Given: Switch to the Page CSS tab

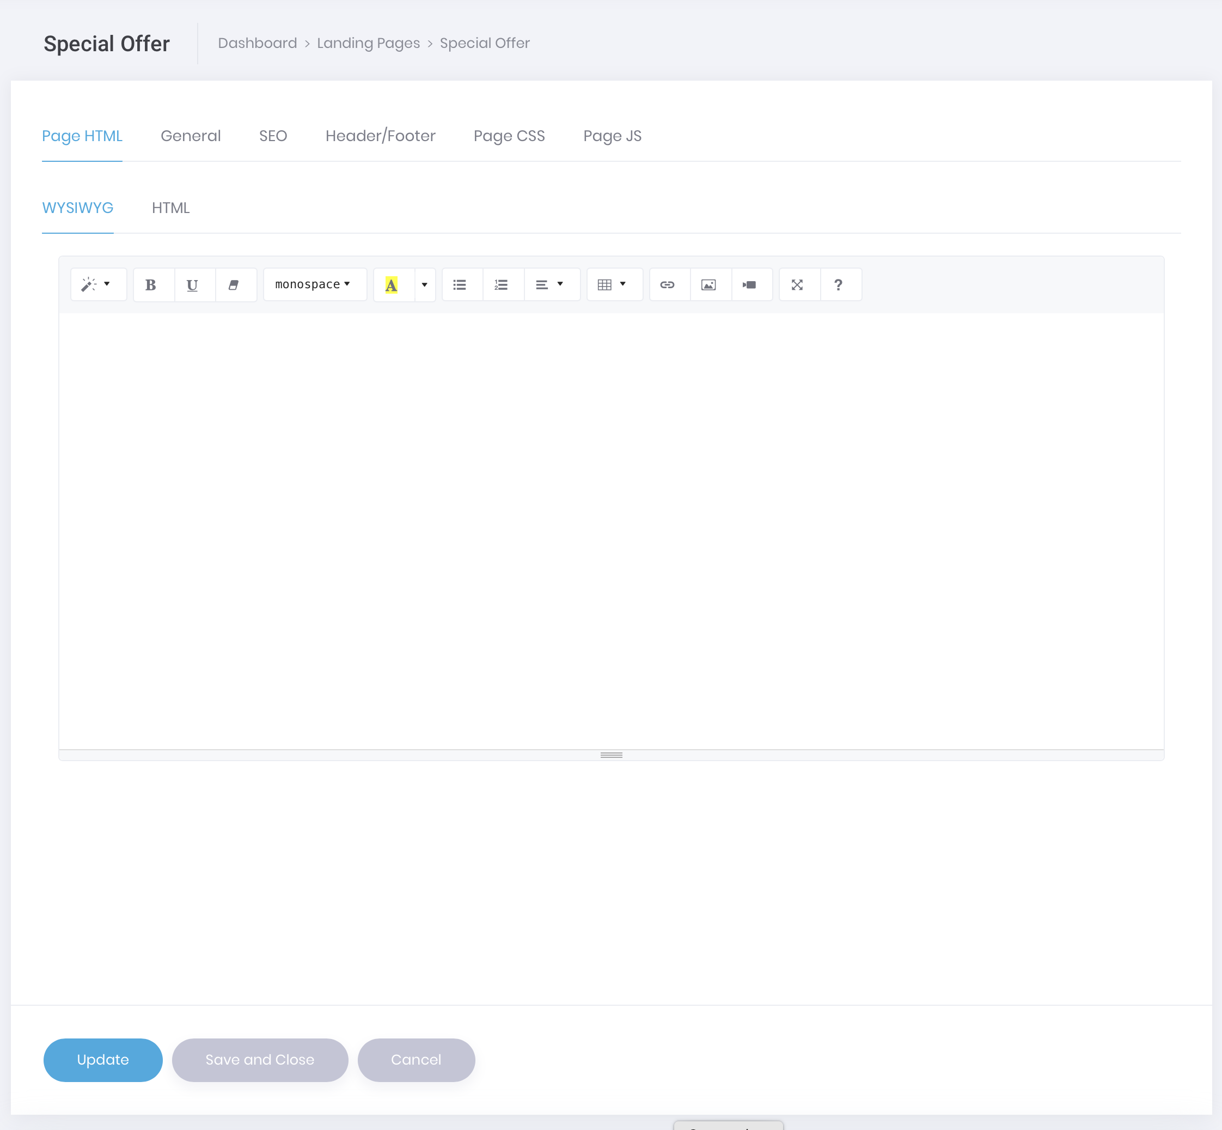Looking at the screenshot, I should pyautogui.click(x=509, y=136).
